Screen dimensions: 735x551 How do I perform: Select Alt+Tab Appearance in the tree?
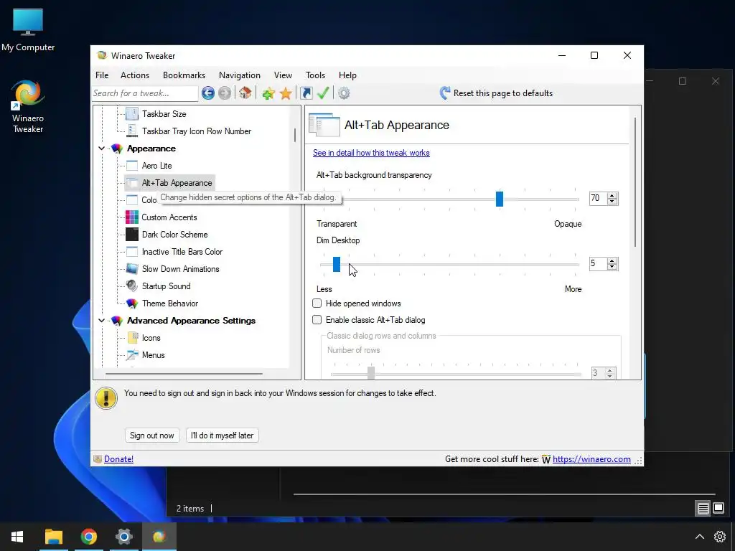click(169, 183)
